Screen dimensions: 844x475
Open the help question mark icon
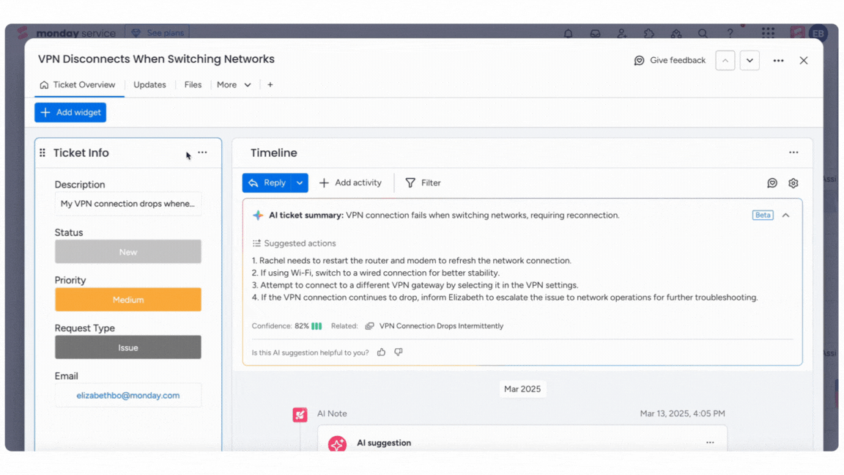click(x=730, y=34)
